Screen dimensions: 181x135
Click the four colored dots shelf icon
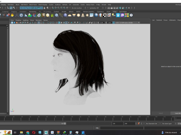(x=127, y=15)
